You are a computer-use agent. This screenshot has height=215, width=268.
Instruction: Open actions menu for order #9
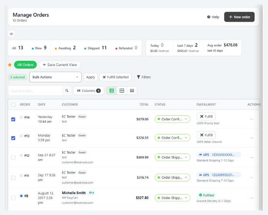252,198
